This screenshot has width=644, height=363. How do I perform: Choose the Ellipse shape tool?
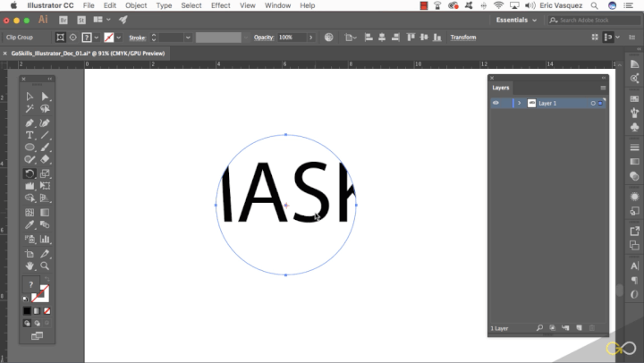click(x=30, y=148)
